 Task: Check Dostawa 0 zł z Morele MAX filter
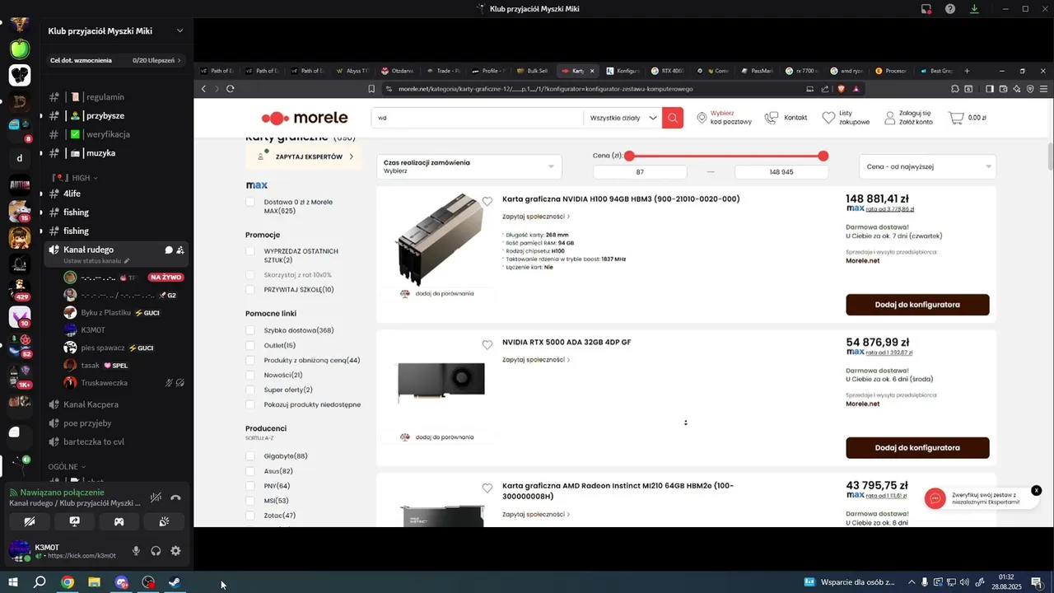[250, 202]
